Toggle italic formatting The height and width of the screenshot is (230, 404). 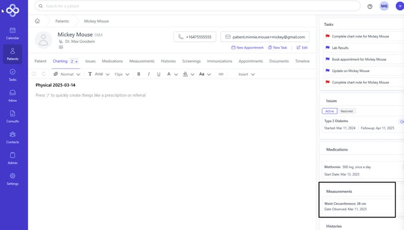[149, 74]
